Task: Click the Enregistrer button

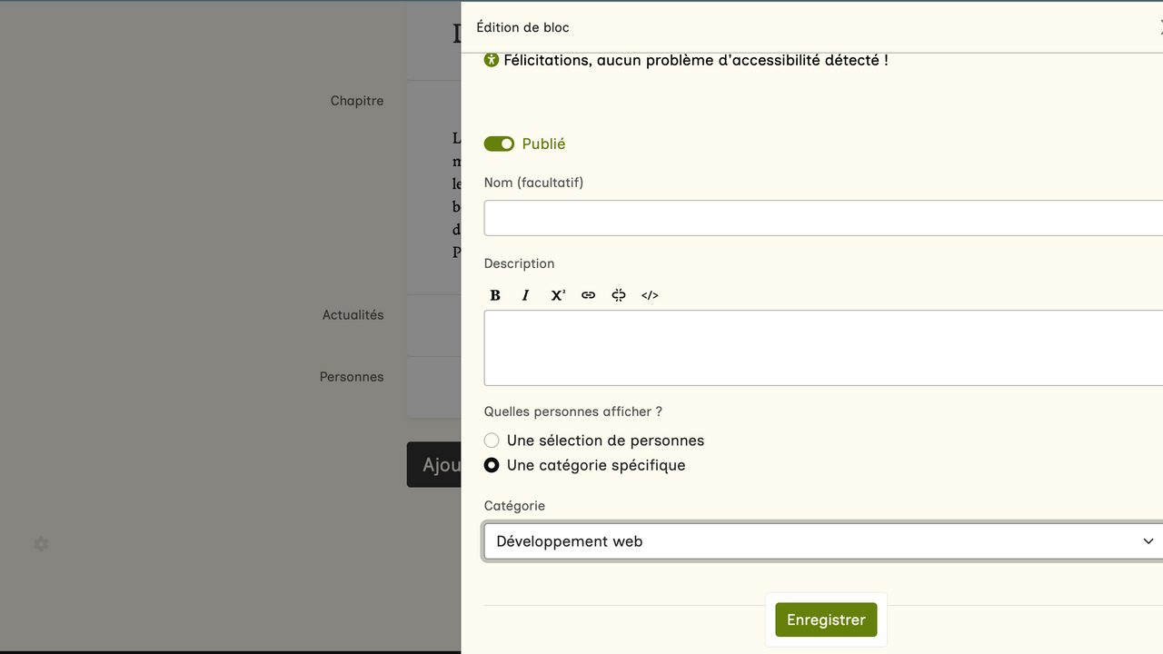Action: coord(826,619)
